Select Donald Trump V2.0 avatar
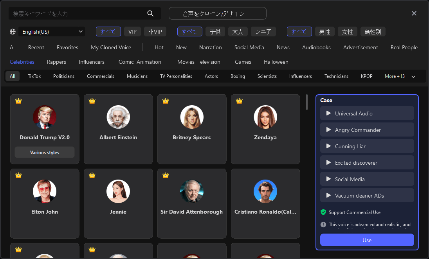429x259 pixels. 45,117
